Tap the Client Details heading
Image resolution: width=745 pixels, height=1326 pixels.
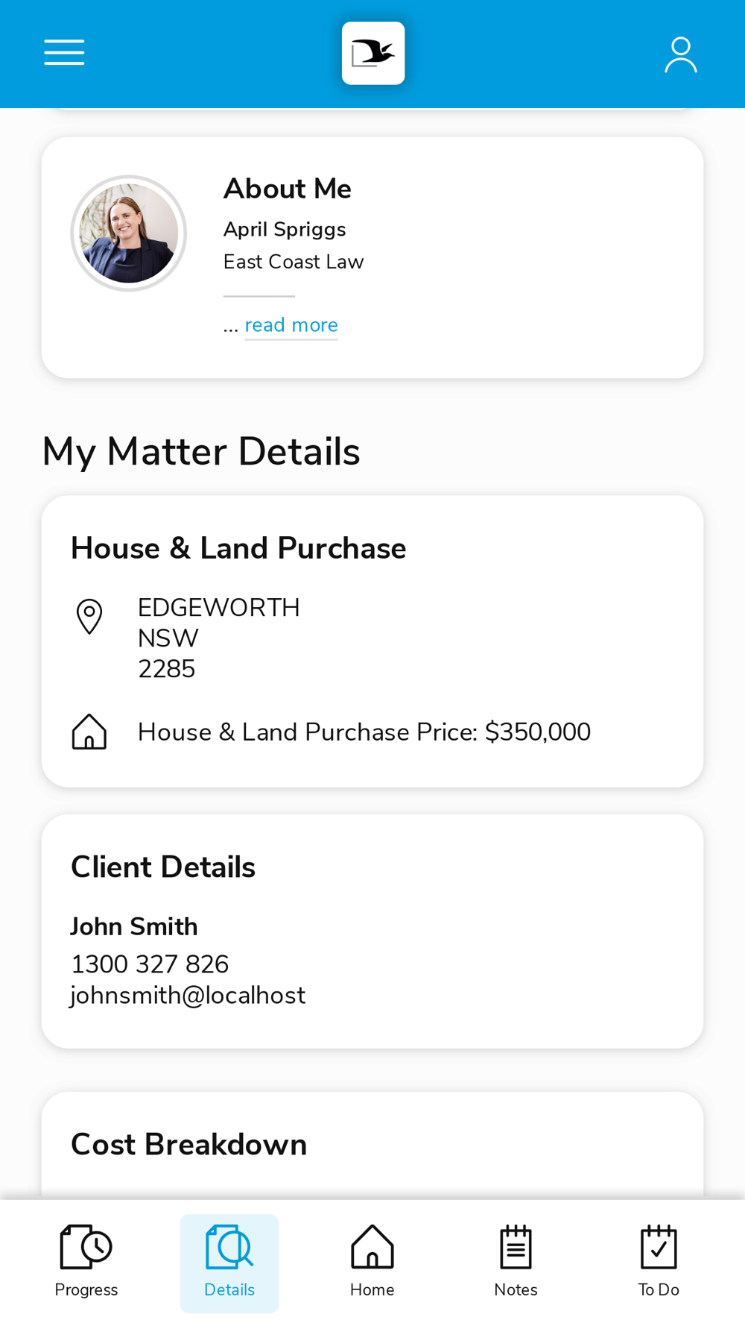(163, 867)
